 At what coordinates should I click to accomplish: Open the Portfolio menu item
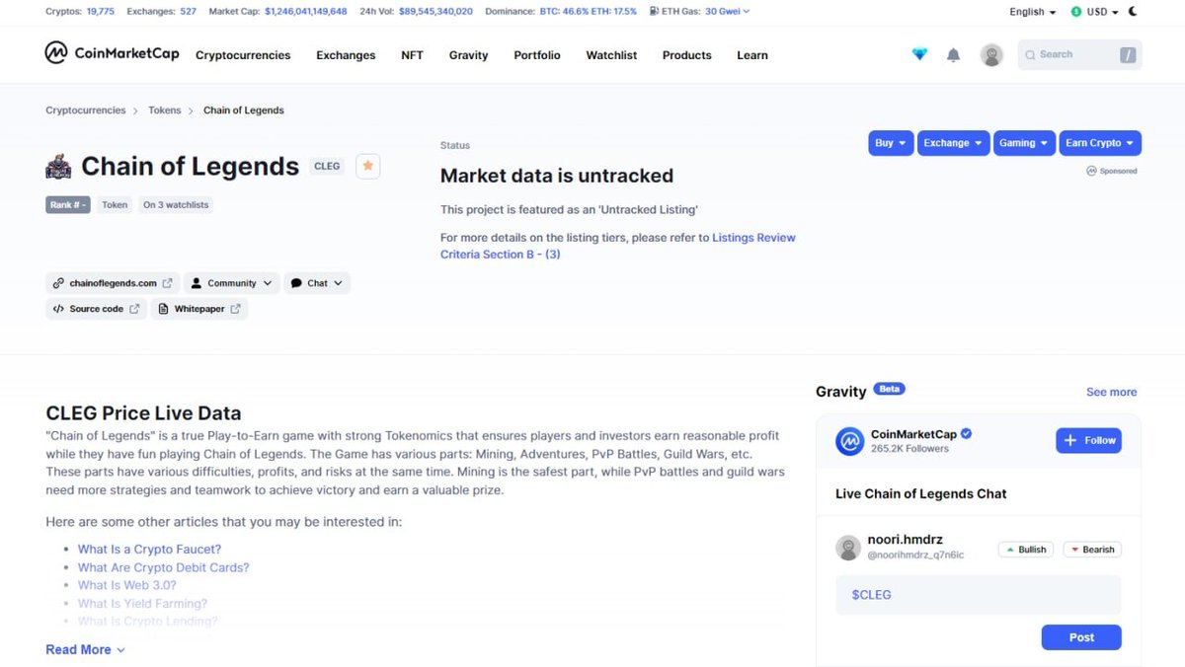[537, 55]
